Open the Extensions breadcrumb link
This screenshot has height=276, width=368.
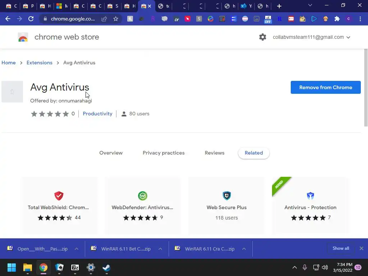point(40,63)
